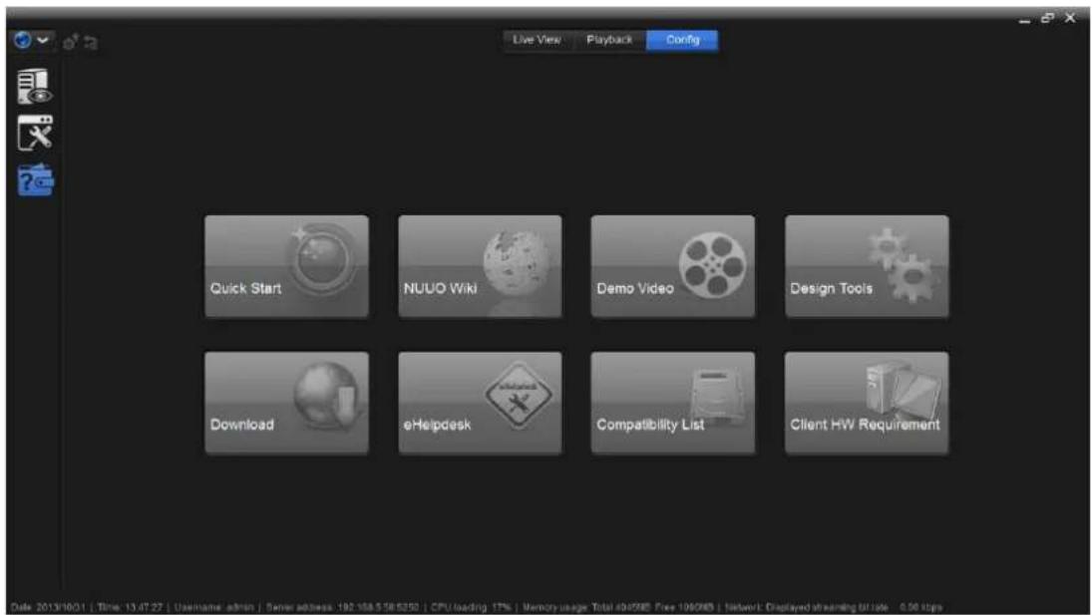1092x615 pixels.
Task: Click the Memory usage status bar entry
Action: click(617, 607)
